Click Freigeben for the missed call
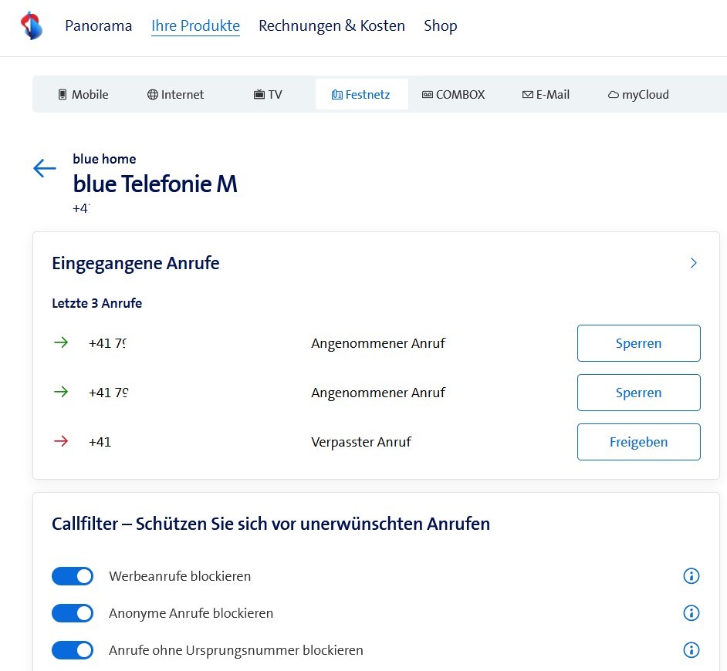727x671 pixels. 638,442
